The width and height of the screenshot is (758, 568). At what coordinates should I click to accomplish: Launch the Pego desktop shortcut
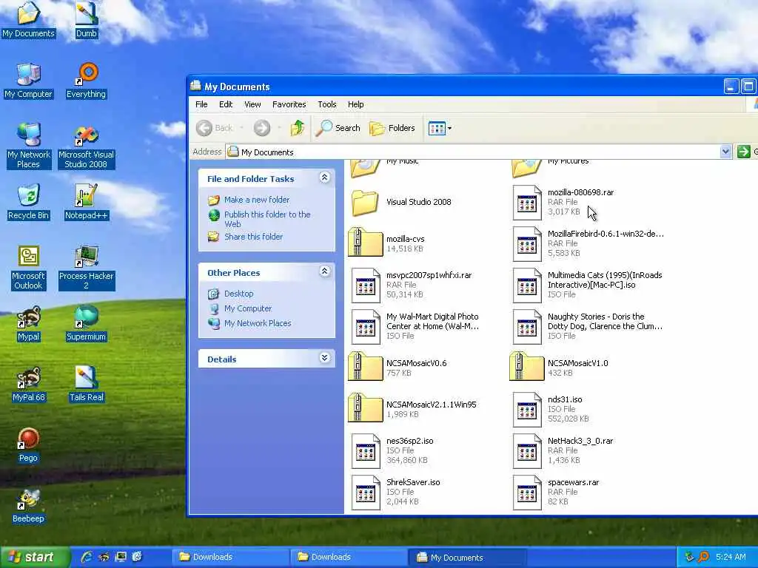coord(29,444)
